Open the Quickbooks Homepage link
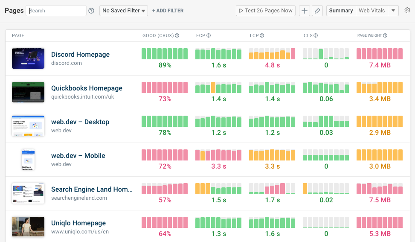This screenshot has height=242, width=415. pyautogui.click(x=87, y=88)
